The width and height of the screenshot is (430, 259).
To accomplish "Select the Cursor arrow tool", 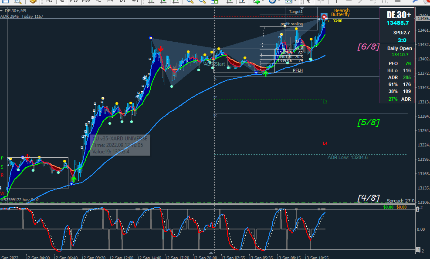I will click(x=308, y=1).
